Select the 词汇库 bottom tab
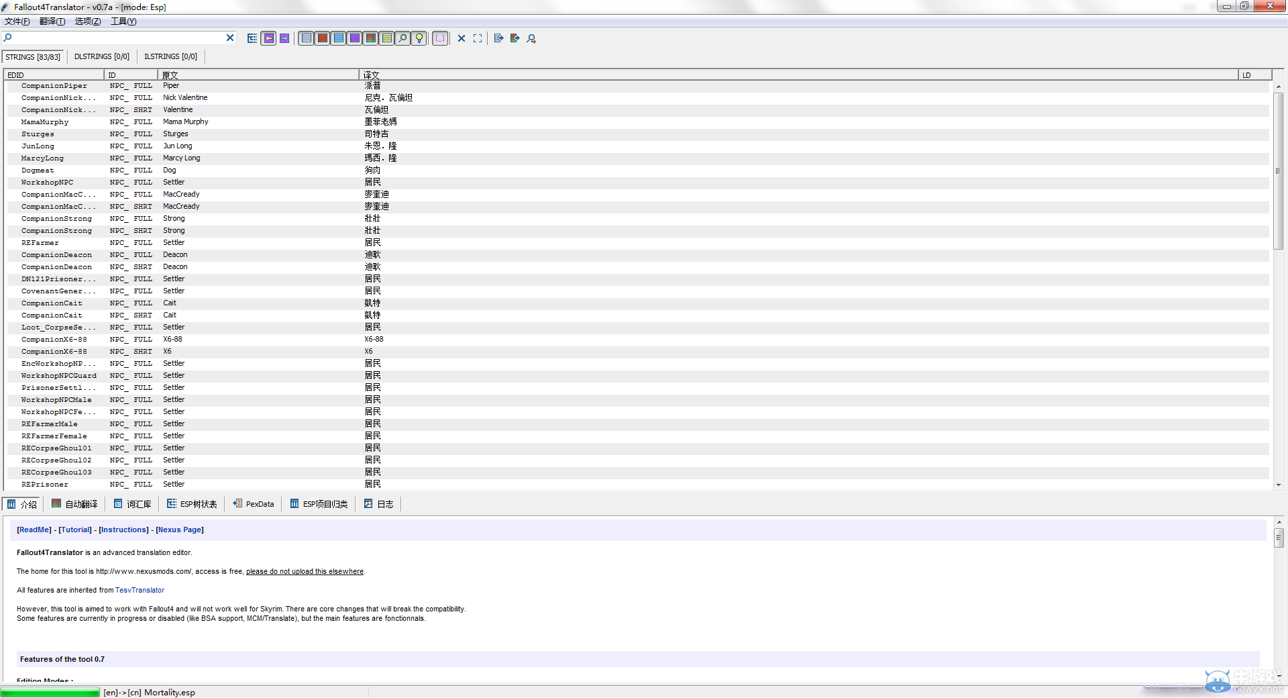Image resolution: width=1288 pixels, height=698 pixels. coord(133,504)
